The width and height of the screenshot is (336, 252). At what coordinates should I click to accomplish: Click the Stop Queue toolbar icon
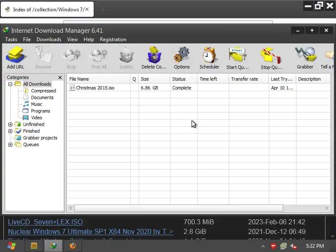[x=271, y=58]
